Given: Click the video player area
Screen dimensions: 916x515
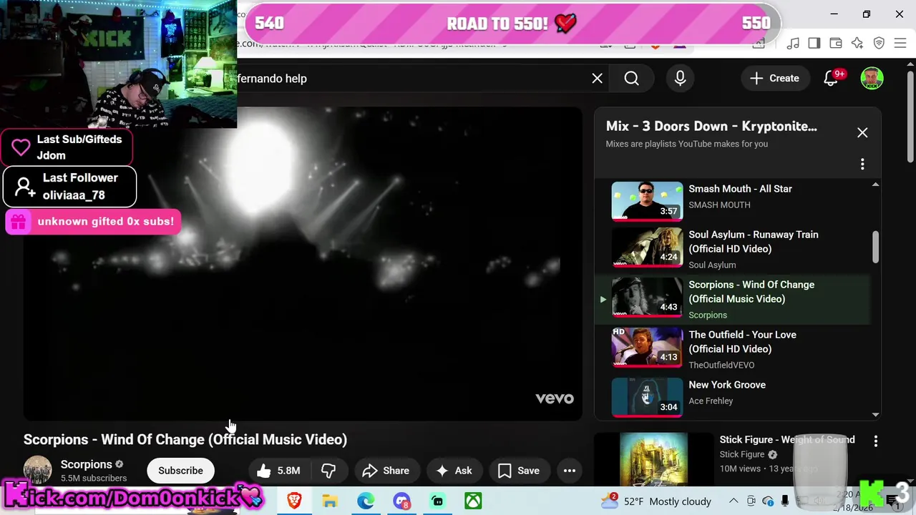Looking at the screenshot, I should (303, 263).
